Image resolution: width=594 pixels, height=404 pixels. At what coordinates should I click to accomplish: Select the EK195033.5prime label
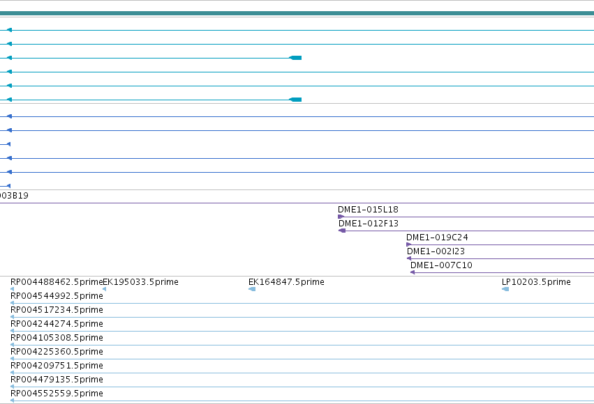pyautogui.click(x=140, y=282)
